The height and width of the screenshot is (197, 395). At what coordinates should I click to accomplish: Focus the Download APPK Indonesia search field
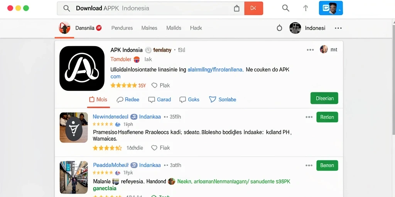pyautogui.click(x=151, y=8)
